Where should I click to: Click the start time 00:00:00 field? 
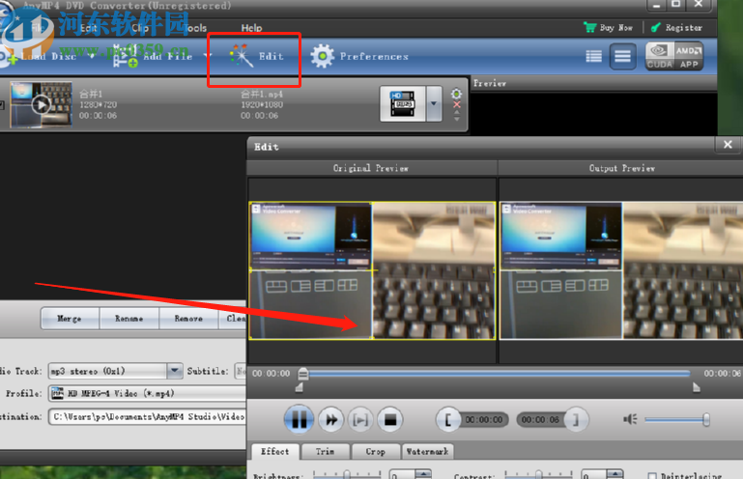pyautogui.click(x=483, y=420)
